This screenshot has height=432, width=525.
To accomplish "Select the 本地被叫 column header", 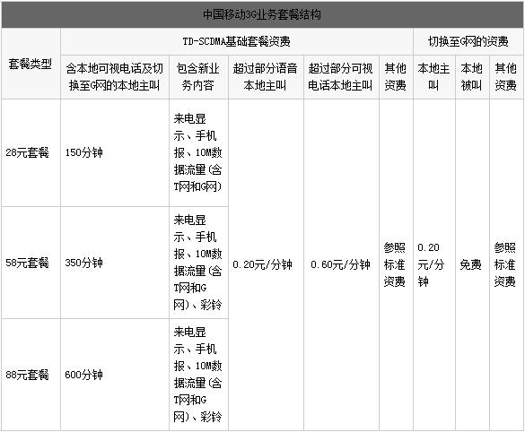I will (x=471, y=77).
